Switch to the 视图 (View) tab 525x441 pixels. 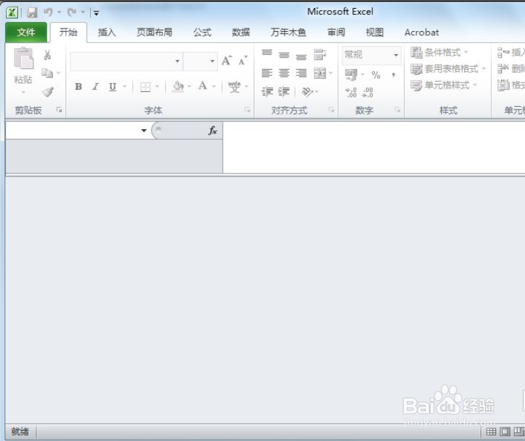pyautogui.click(x=374, y=32)
